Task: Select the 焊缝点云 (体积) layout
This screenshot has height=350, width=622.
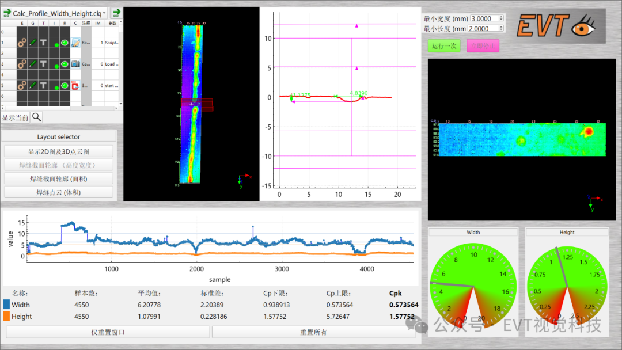Action: (x=59, y=192)
